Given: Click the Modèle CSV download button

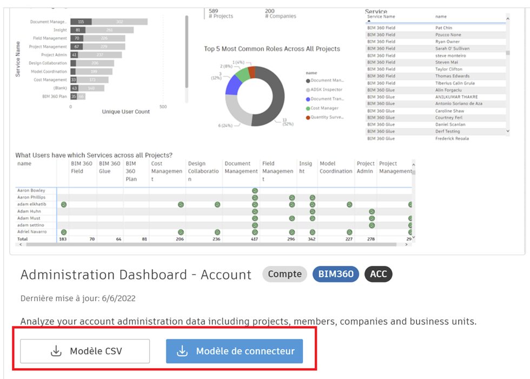Looking at the screenshot, I should pyautogui.click(x=85, y=351).
